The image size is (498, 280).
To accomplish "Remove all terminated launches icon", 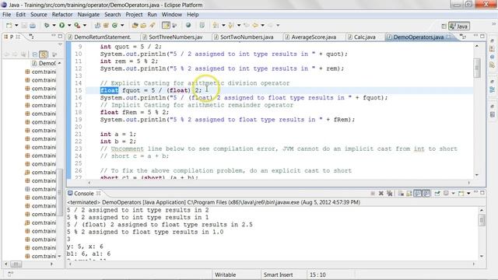I will (390, 194).
